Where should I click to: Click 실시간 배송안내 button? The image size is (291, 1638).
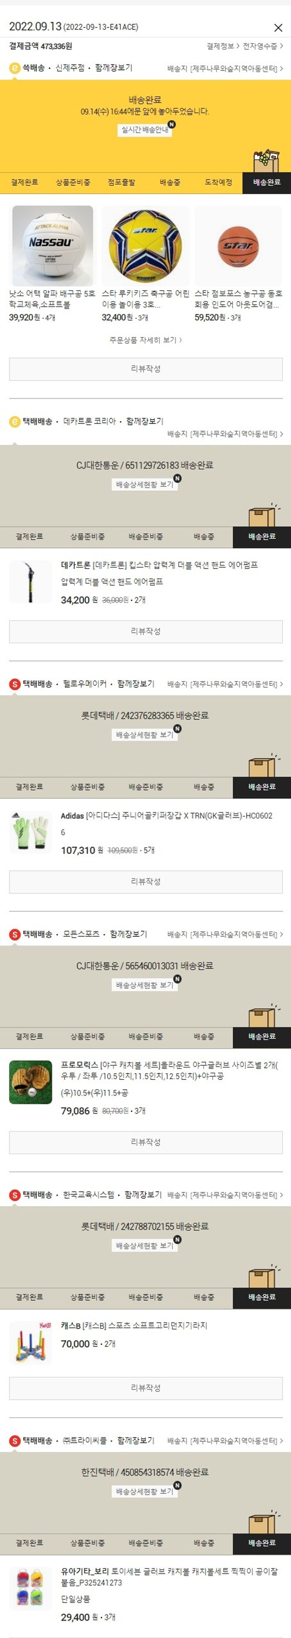click(x=145, y=130)
